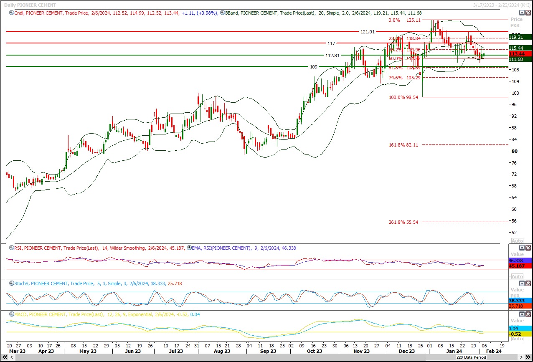The image size is (533, 362).
Task: Click the 46.338 EMA value tag
Action: click(520, 260)
